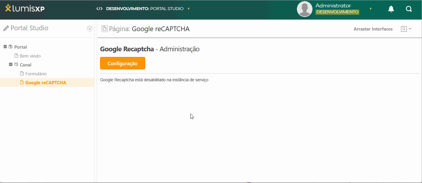This screenshot has width=422, height=183.
Task: Click the page icon in Página header
Action: coord(105,29)
